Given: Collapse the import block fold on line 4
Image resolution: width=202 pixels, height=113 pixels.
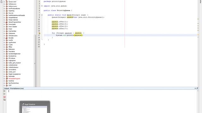Looking at the screenshot, I should pyautogui.click(x=42, y=6).
